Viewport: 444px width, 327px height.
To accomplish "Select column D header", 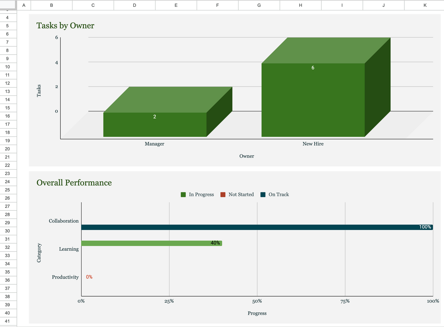I will tap(135, 5).
